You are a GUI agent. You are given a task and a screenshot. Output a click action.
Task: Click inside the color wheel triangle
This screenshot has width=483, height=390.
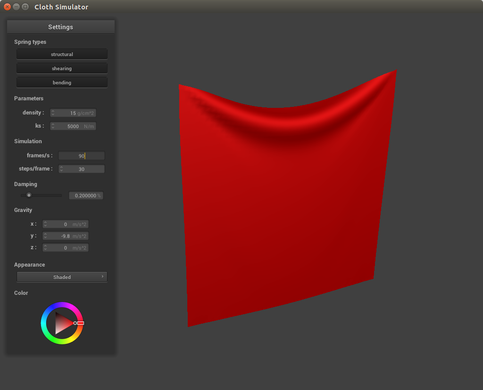(x=62, y=323)
